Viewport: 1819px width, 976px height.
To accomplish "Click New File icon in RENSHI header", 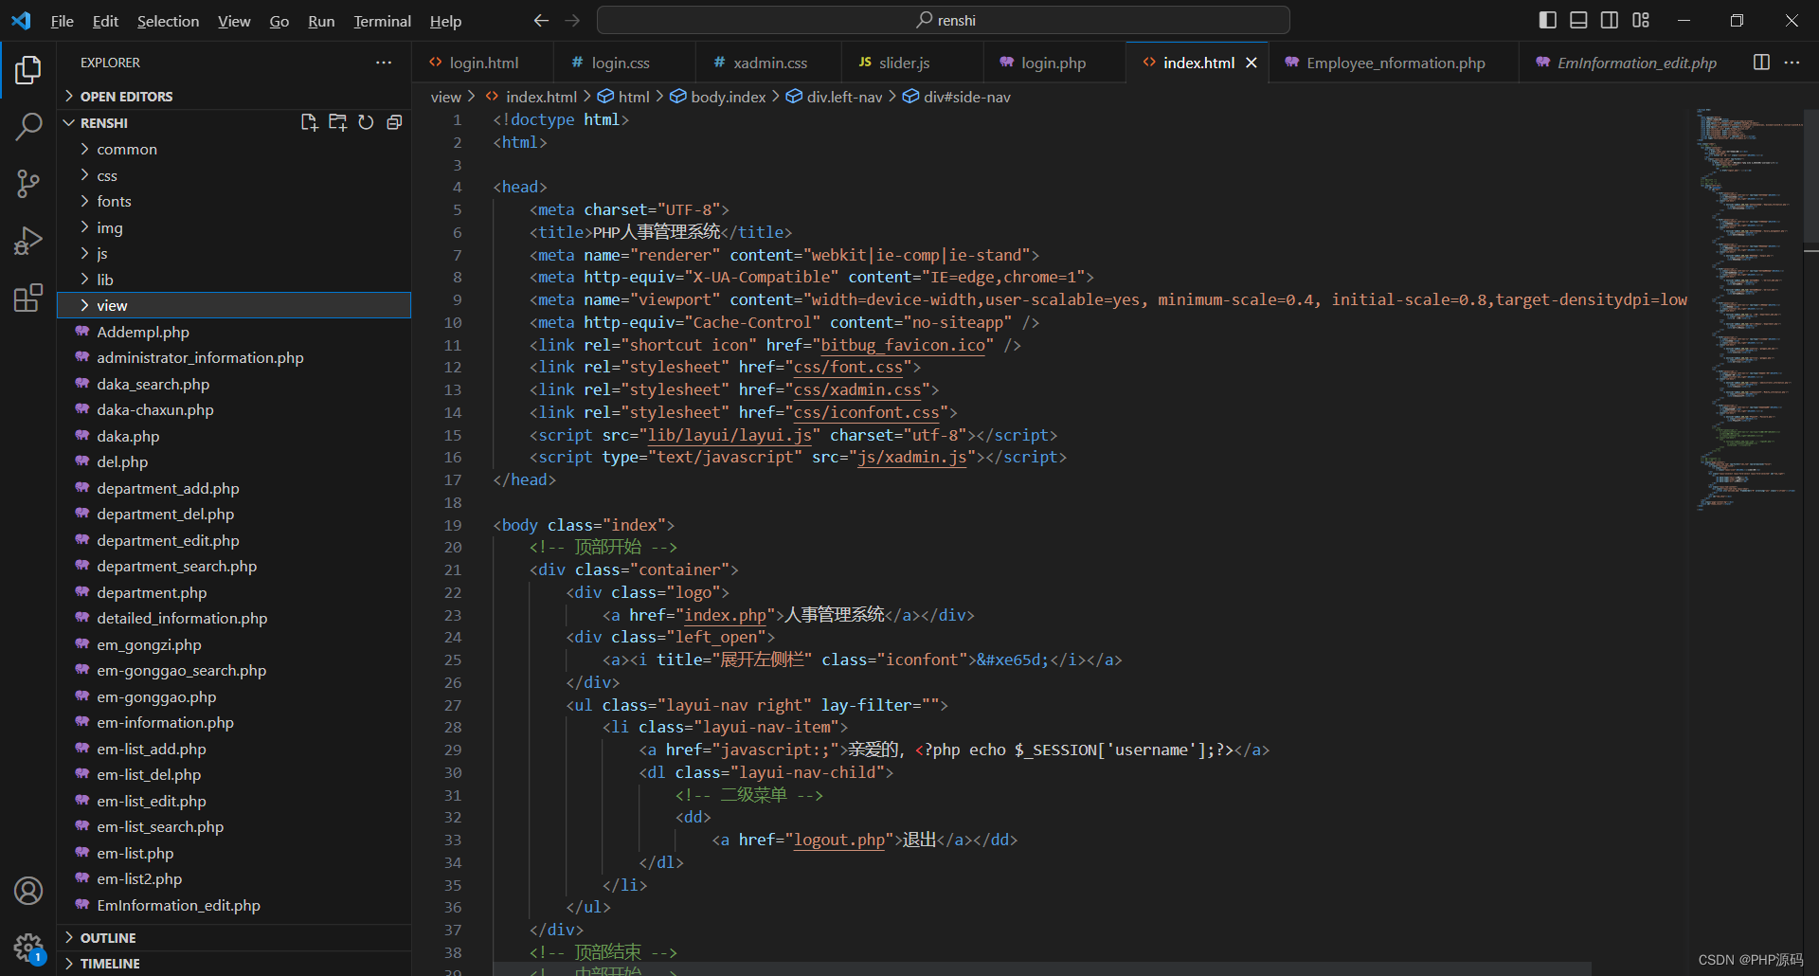I will [309, 122].
